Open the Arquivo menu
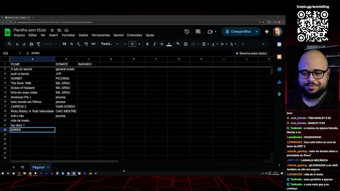 click(x=19, y=35)
